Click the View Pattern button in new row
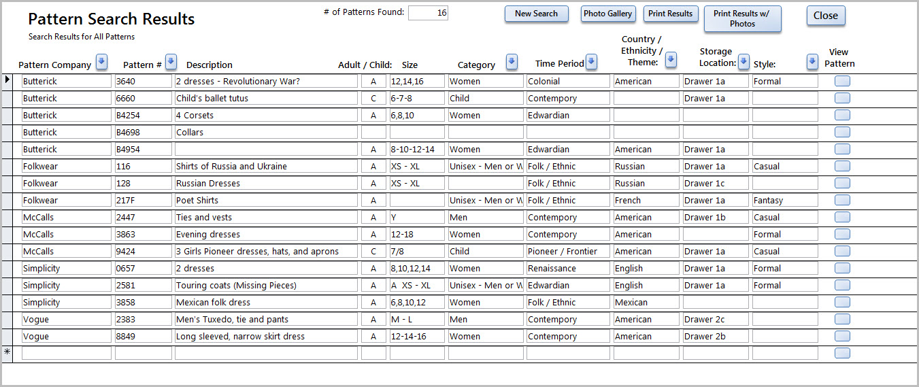 pyautogui.click(x=842, y=353)
